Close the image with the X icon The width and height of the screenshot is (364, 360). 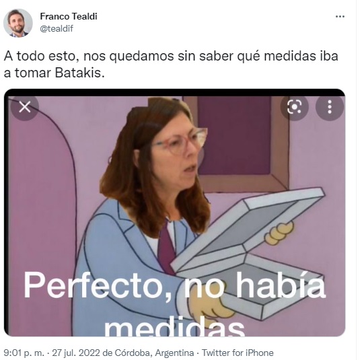[25, 107]
